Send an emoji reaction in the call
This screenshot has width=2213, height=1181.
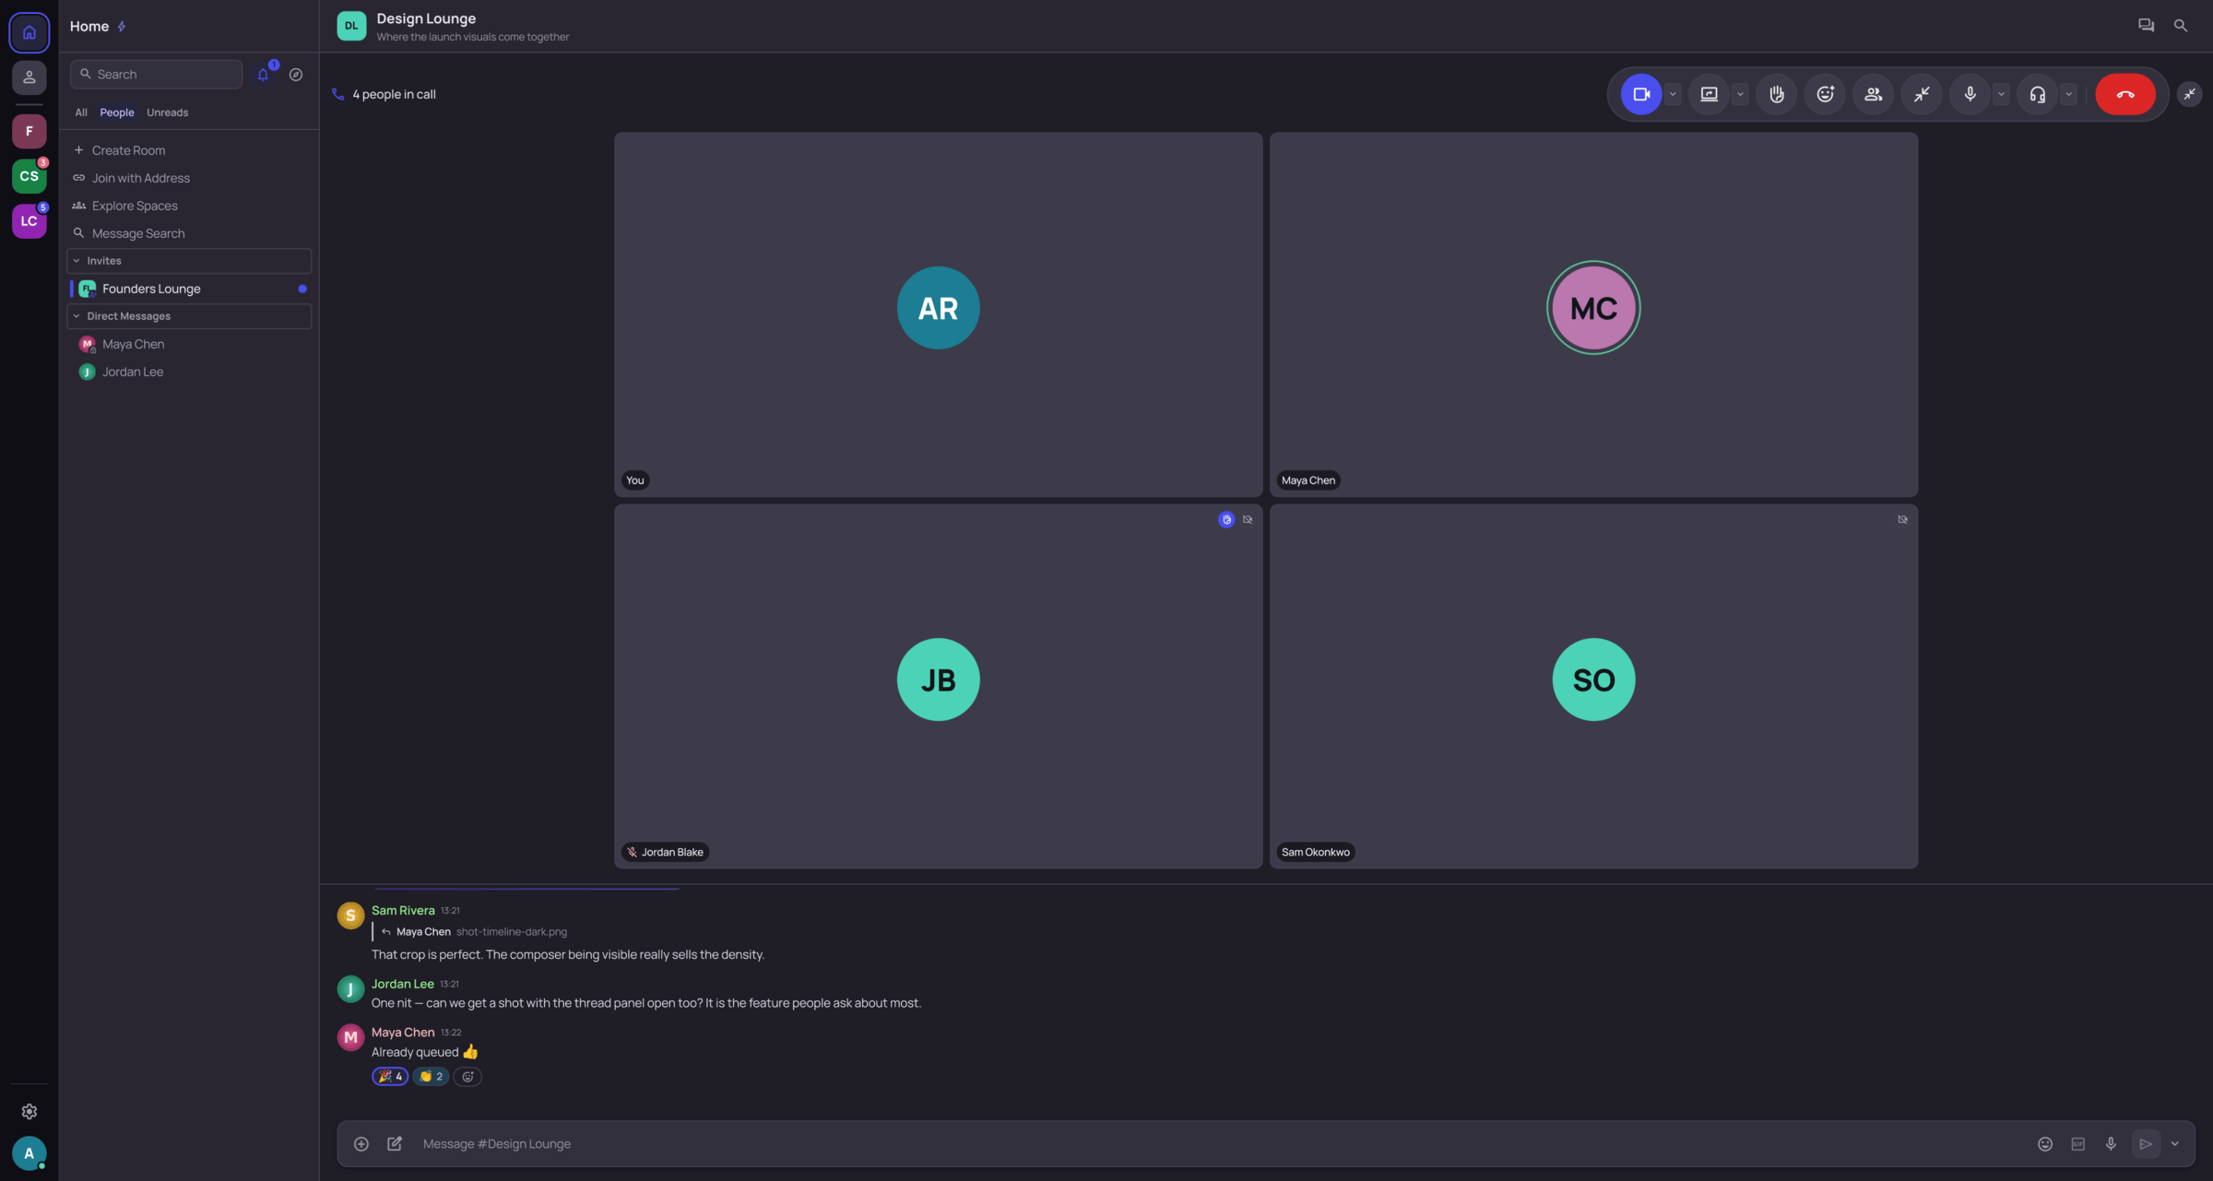pyautogui.click(x=1825, y=94)
